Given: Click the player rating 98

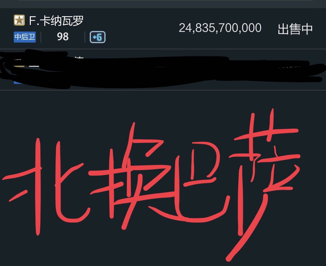Looking at the screenshot, I should [x=63, y=37].
